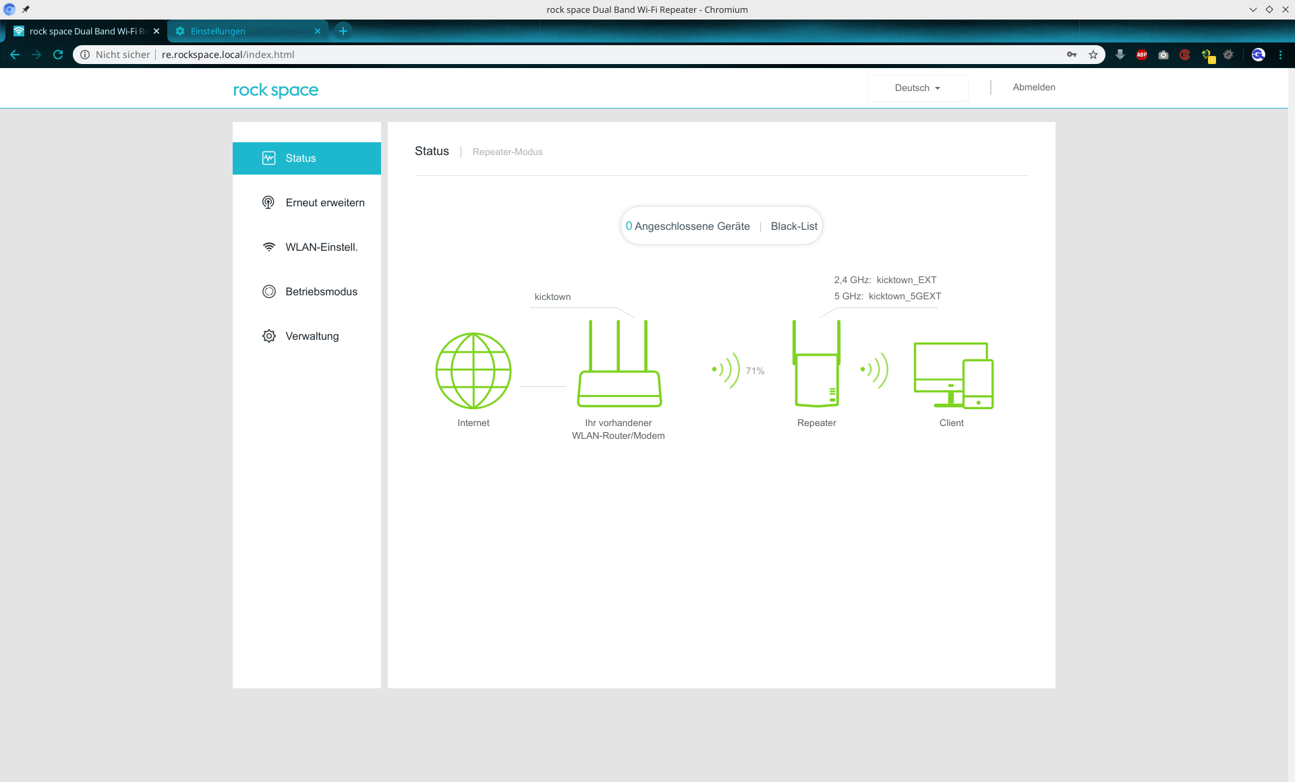Click the password key icon in address bar
Viewport: 1295px width, 782px height.
pyautogui.click(x=1072, y=55)
